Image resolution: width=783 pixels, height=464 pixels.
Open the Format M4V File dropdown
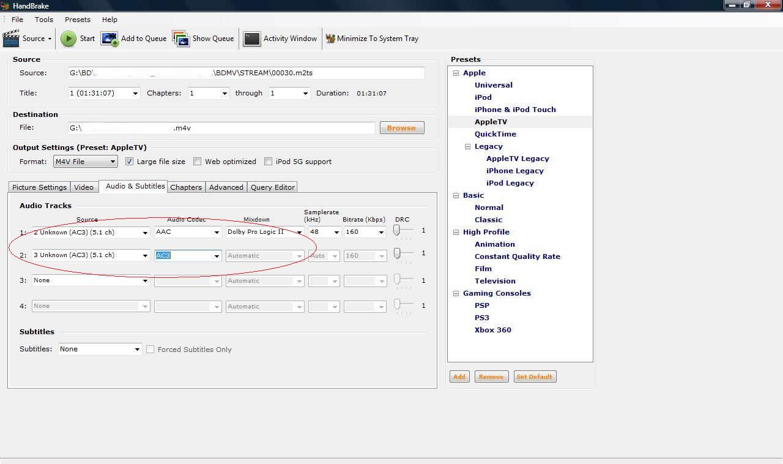(85, 162)
